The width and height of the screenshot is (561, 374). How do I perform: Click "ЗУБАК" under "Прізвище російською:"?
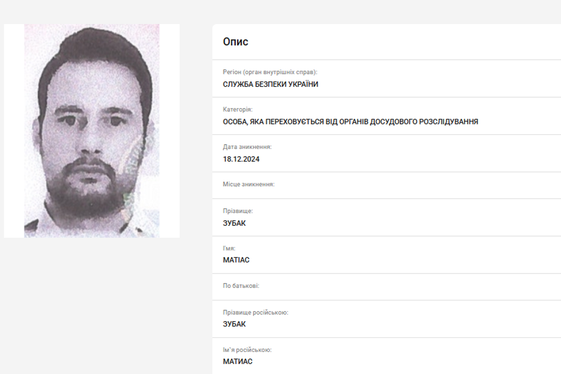(234, 324)
